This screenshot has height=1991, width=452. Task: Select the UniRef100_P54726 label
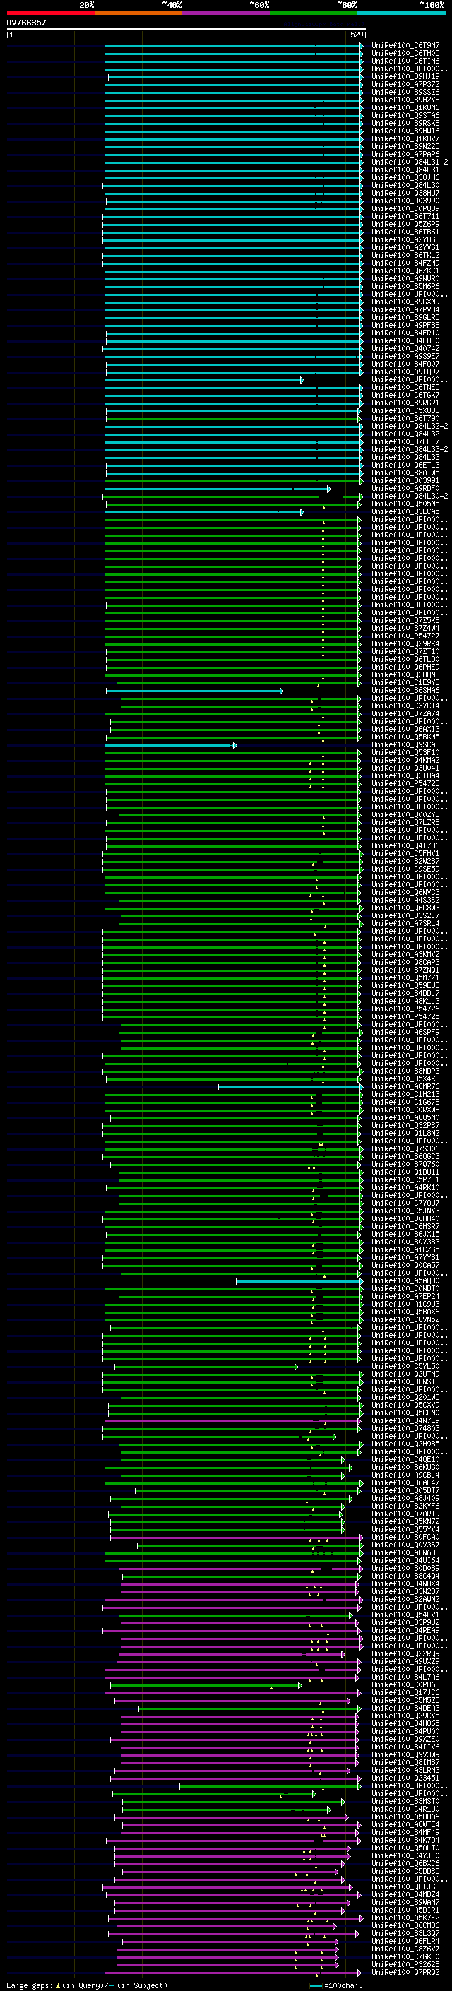[x=405, y=1009]
